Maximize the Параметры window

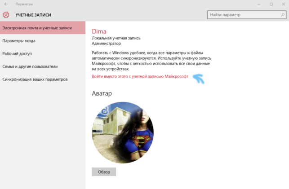[x=271, y=4]
